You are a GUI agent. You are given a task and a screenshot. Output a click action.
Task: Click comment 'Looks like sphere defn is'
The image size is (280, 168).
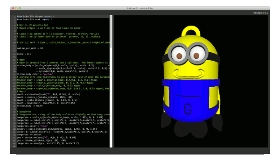[x=58, y=34]
